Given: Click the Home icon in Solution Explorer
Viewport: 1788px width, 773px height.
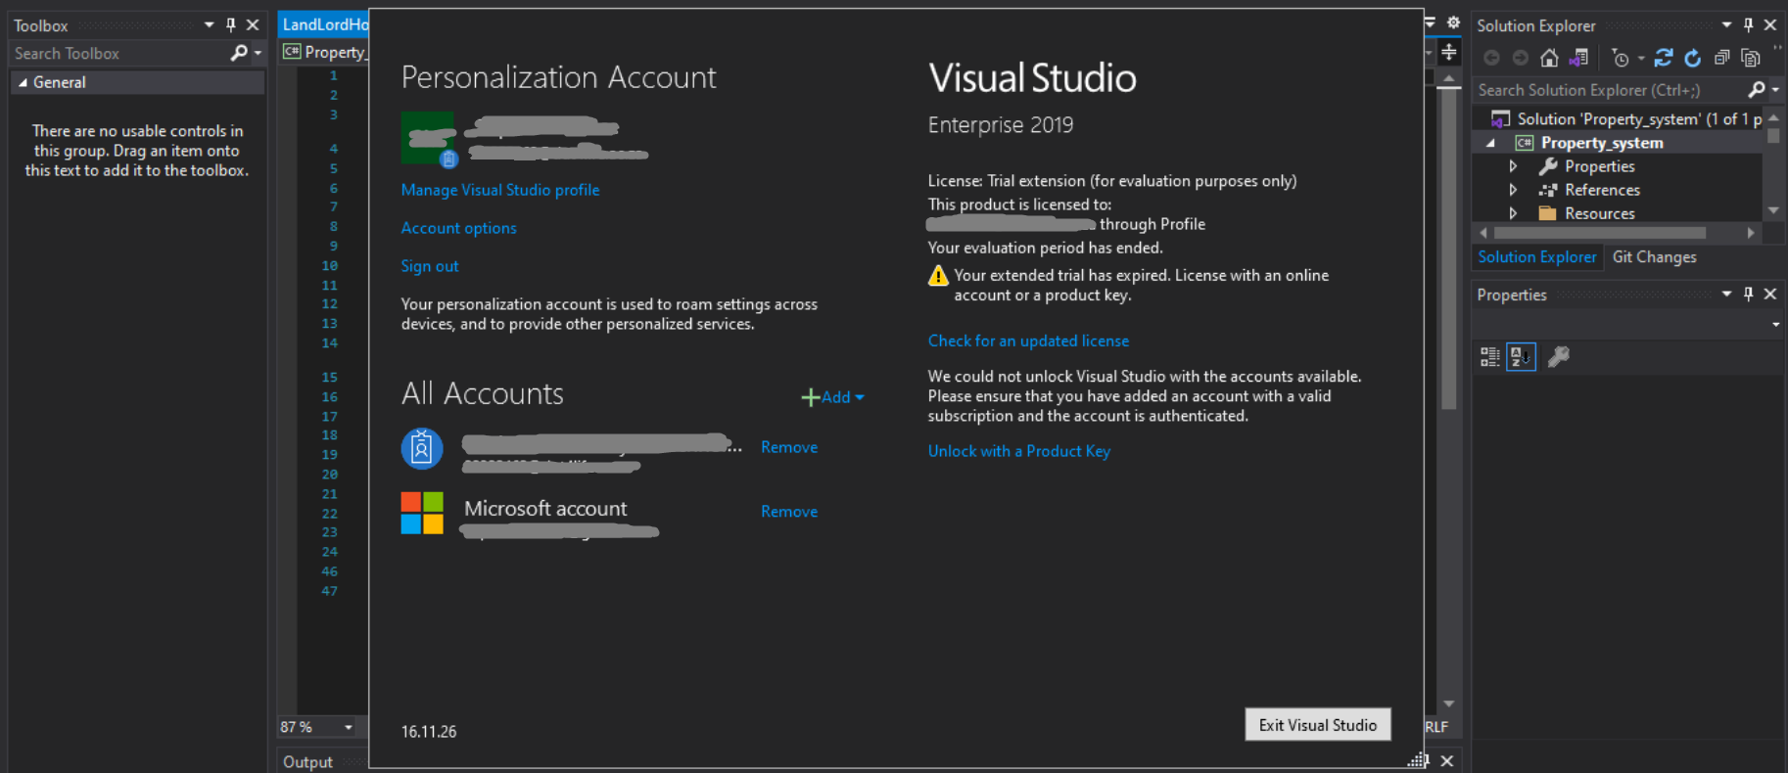Looking at the screenshot, I should tap(1548, 58).
